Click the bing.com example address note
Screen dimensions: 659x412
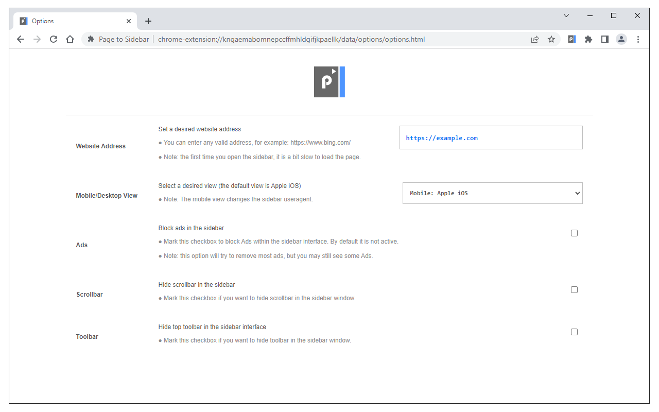(255, 143)
